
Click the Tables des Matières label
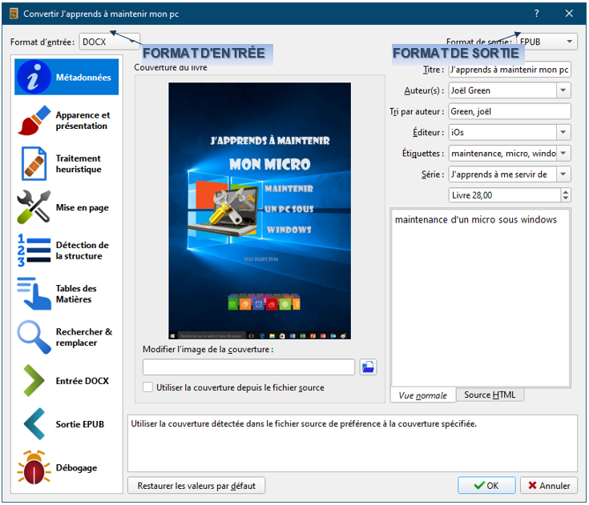76,294
